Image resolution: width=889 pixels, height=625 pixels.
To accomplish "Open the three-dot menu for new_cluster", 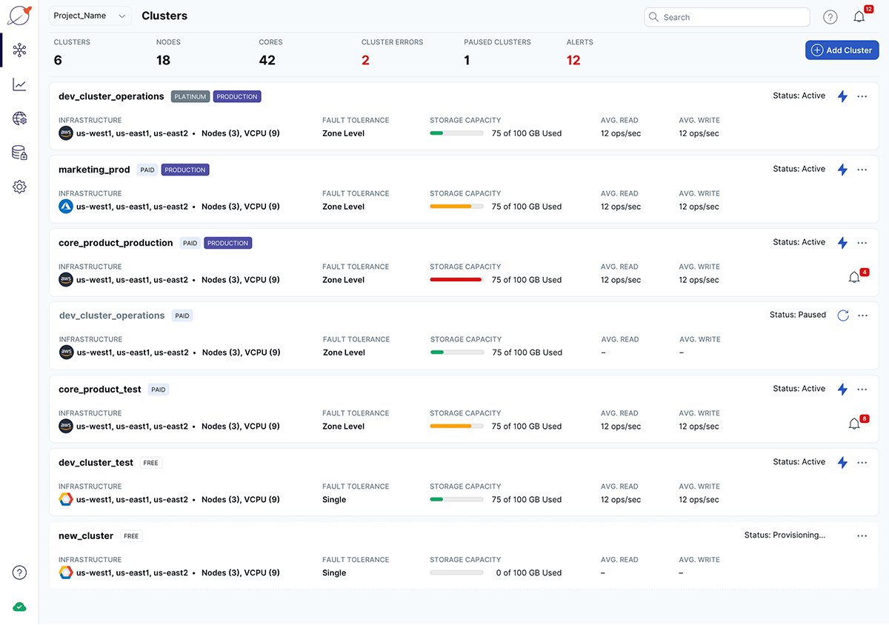I will click(x=862, y=535).
